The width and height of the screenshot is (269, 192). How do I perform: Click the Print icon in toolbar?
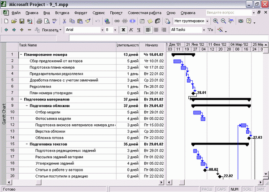point(39,21)
